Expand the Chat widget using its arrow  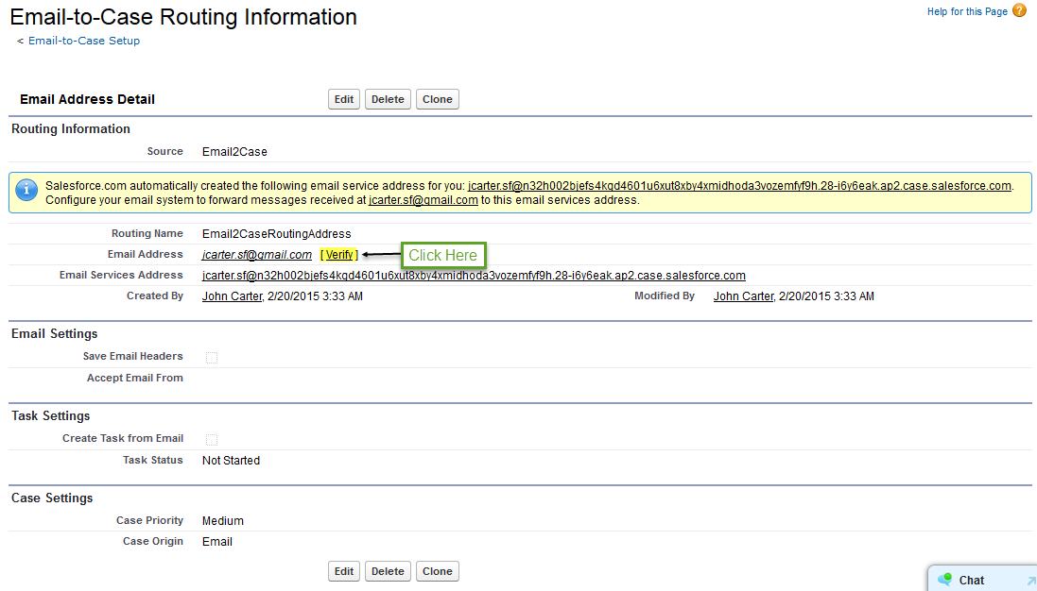[1029, 581]
